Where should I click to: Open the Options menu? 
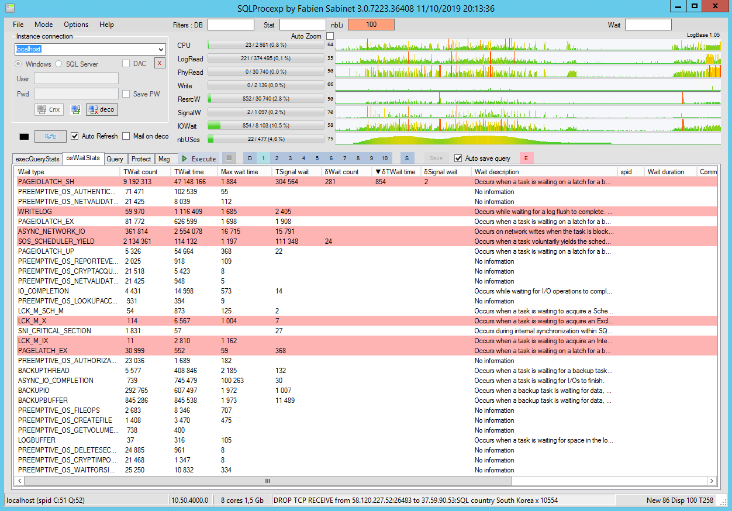pyautogui.click(x=76, y=25)
